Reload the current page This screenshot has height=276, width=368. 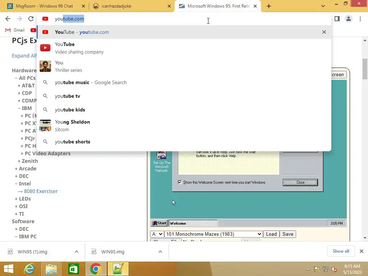pyautogui.click(x=31, y=19)
